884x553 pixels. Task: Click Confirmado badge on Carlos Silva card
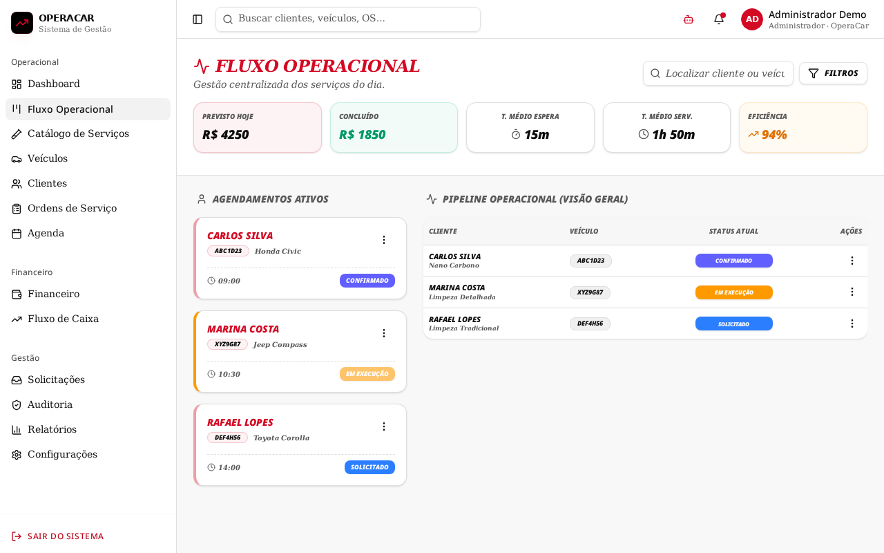[x=367, y=281]
